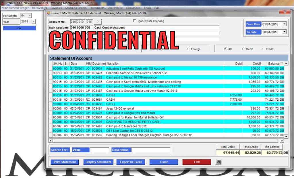Open the User Profile menu
The image size is (294, 178).
(x=115, y=8)
